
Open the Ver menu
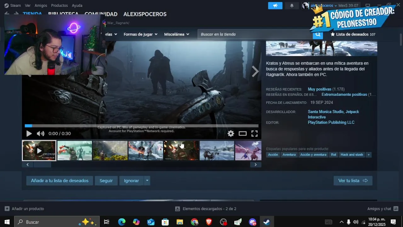pyautogui.click(x=28, y=5)
